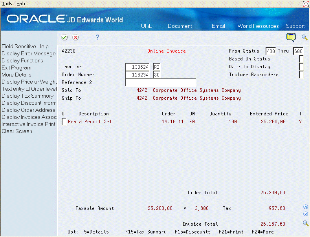Click the From Status field 400
The width and height of the screenshot is (310, 237).
pos(271,51)
